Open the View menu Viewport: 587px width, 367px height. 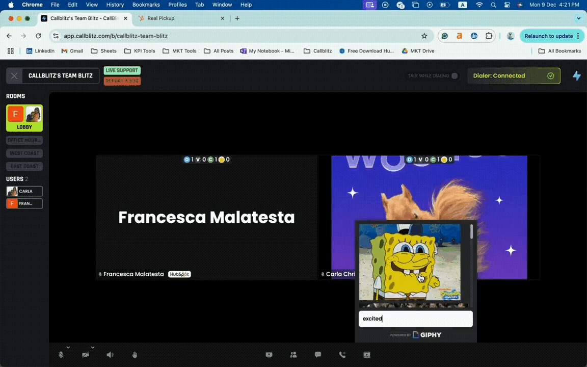(92, 5)
